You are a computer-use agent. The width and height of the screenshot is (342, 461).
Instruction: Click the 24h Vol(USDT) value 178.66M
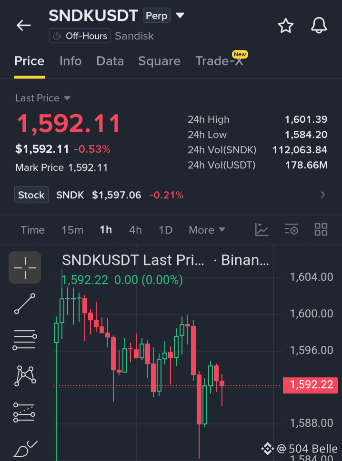pos(306,165)
